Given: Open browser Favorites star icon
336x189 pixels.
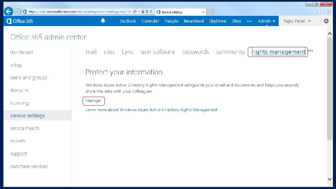Looking at the screenshot, I should click(x=322, y=12).
